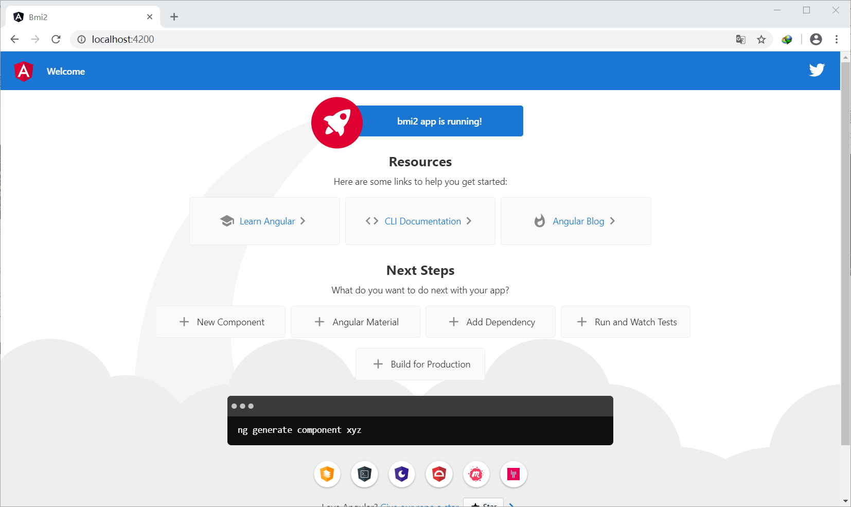
Task: Click the browser forward arrow
Action: 35,39
